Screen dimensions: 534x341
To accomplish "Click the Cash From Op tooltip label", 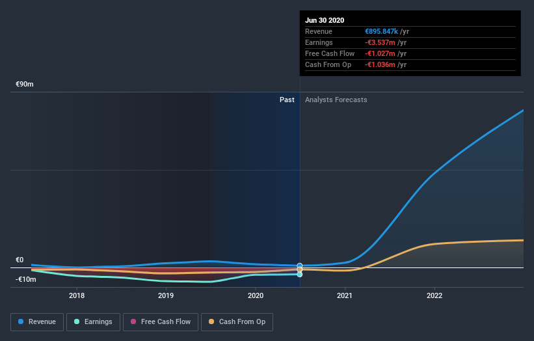I will click(x=328, y=64).
